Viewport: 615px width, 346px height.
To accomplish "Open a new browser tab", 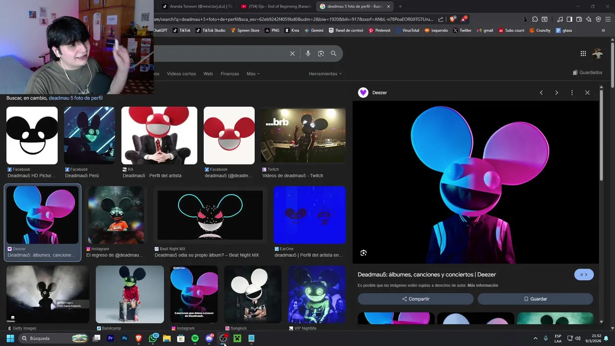I will (x=400, y=6).
